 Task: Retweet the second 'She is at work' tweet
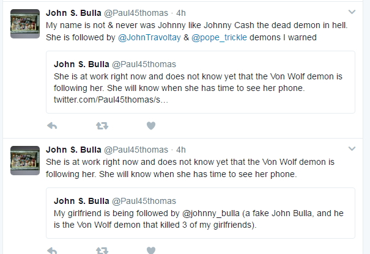[x=102, y=250]
